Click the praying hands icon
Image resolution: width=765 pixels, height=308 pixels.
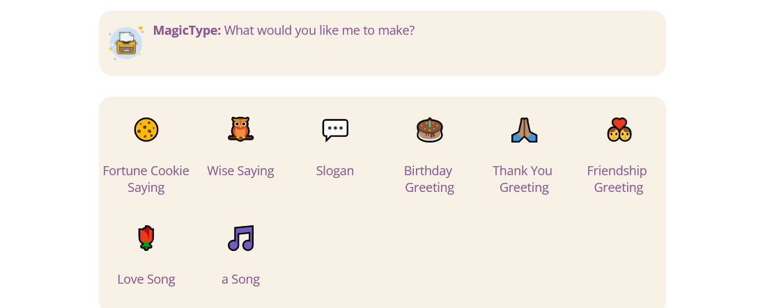[x=524, y=130]
